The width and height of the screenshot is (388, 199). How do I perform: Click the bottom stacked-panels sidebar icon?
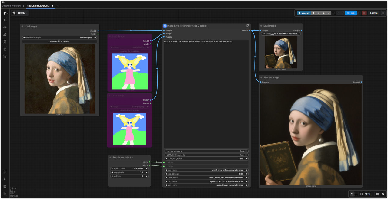[x=5, y=56]
